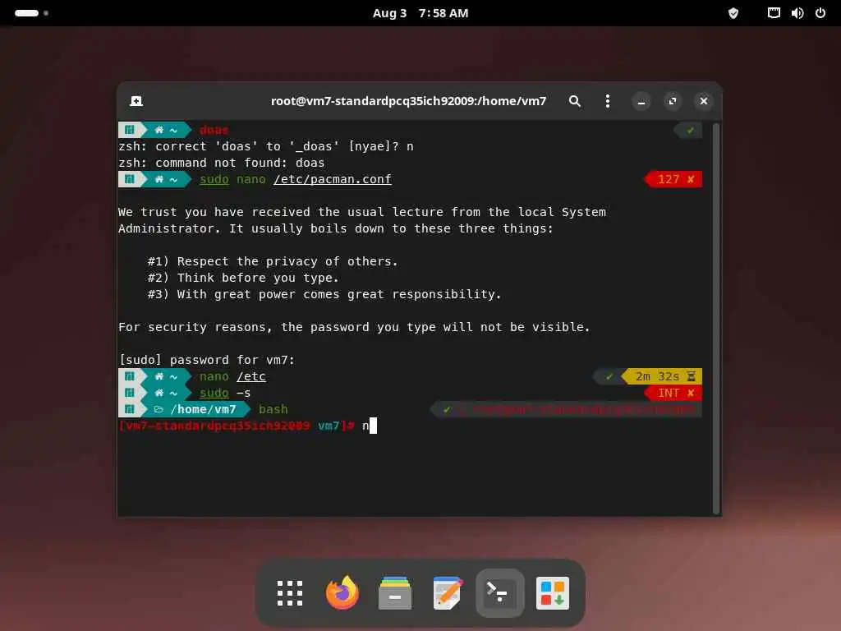841x631 pixels.
Task: Click '#1) Respect the privacy of others.'
Action: point(273,261)
